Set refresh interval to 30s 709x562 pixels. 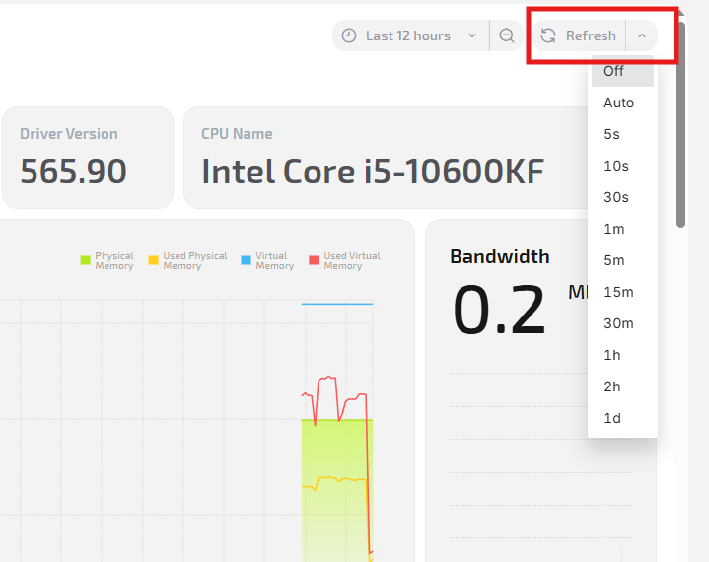[x=615, y=197]
